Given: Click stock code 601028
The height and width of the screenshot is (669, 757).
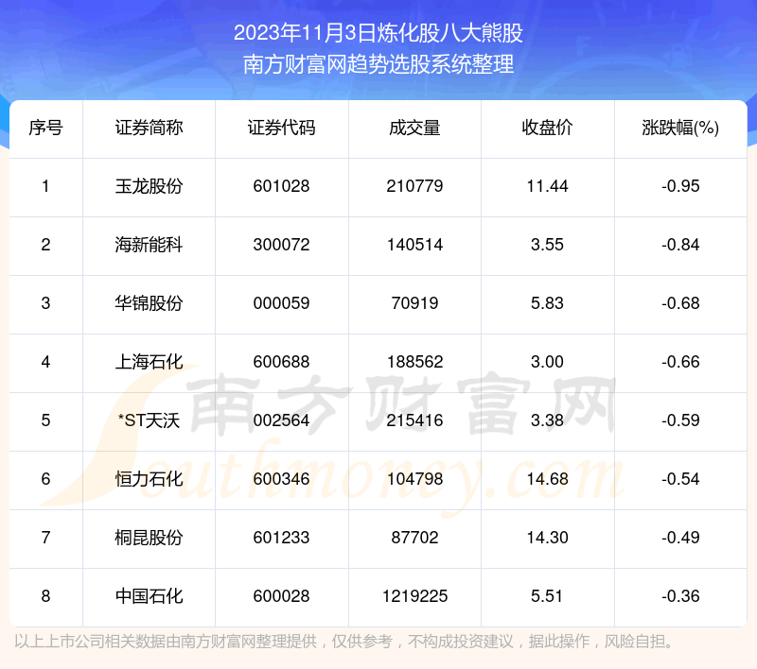Looking at the screenshot, I should [x=281, y=186].
